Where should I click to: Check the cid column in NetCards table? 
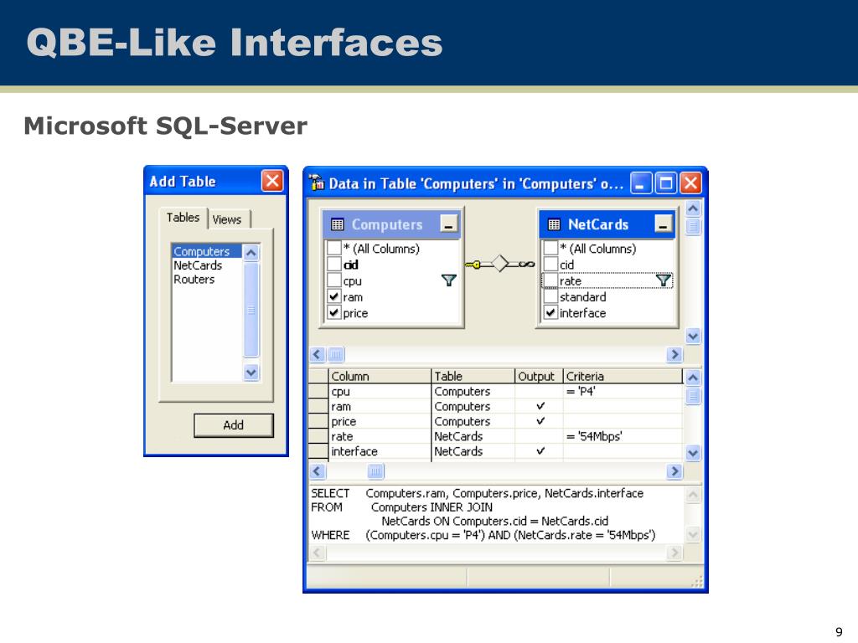tap(550, 264)
